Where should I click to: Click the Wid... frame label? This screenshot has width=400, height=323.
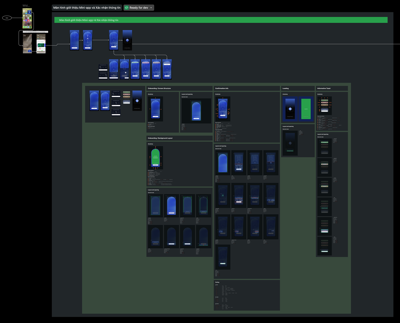pyautogui.click(x=26, y=6)
